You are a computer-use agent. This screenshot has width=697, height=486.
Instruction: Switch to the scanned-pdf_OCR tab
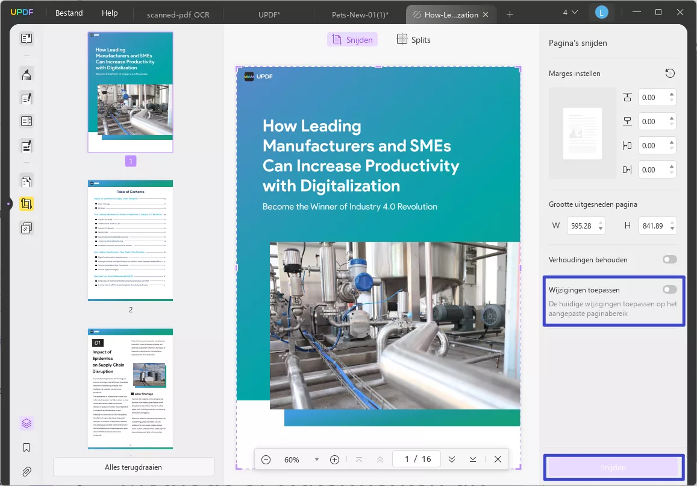point(178,14)
